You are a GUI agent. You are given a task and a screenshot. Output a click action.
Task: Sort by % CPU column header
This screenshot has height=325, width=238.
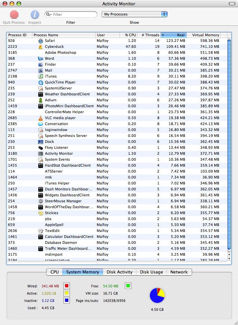[128, 35]
